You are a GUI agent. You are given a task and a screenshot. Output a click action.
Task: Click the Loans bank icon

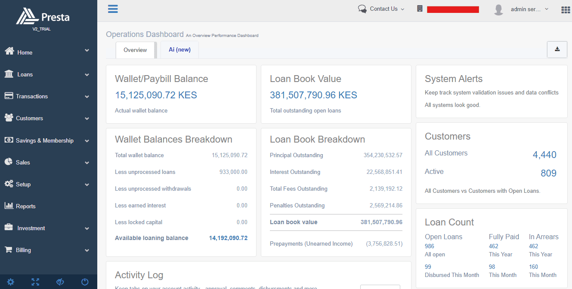click(9, 74)
